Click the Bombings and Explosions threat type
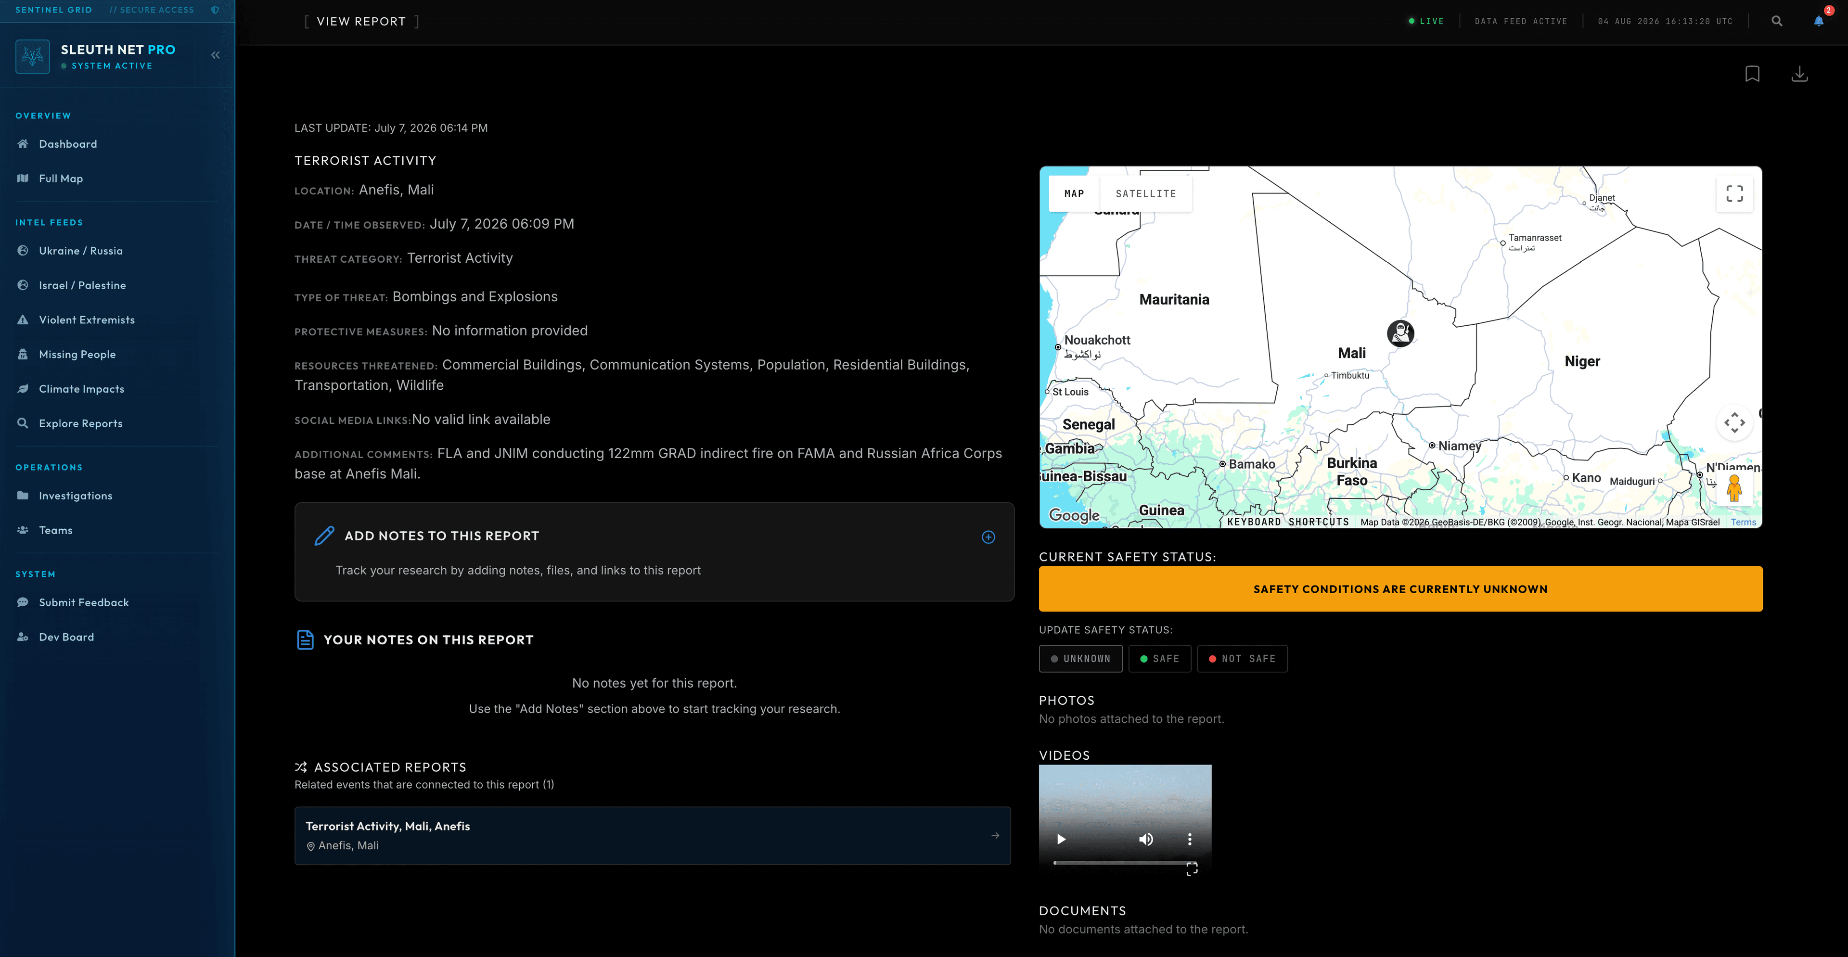This screenshot has width=1848, height=957. (x=474, y=297)
